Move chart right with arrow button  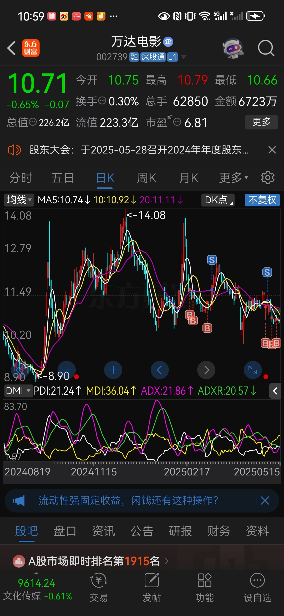(x=206, y=370)
